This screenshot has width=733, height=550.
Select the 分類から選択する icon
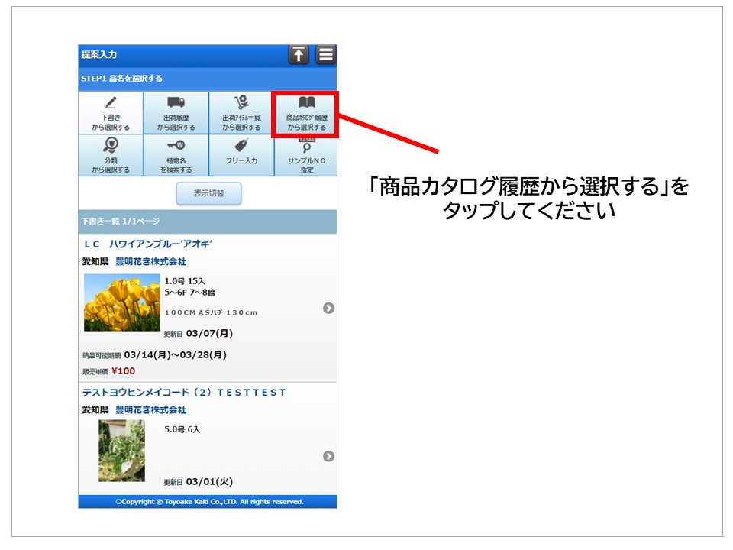click(x=111, y=145)
